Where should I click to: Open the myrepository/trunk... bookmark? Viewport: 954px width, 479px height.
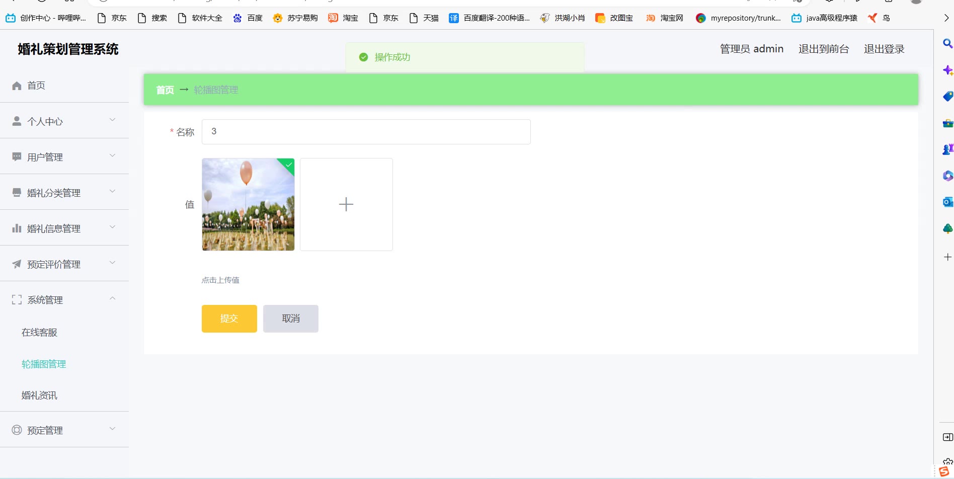(739, 18)
